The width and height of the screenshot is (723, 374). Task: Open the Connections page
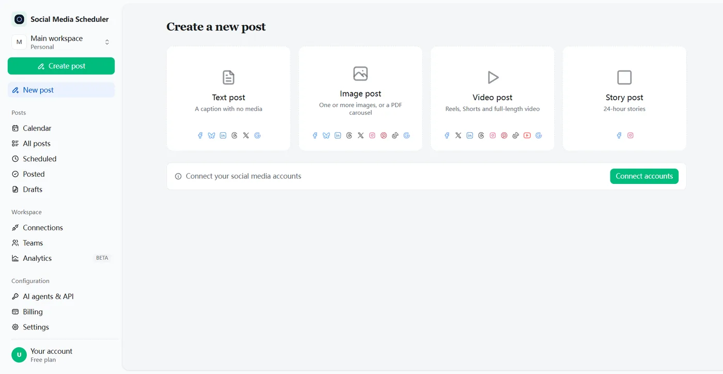(61, 228)
